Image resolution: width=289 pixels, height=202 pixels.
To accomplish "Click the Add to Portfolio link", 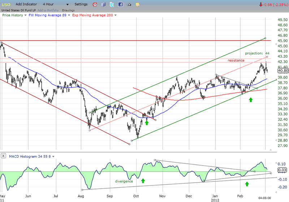I will pos(47,10).
